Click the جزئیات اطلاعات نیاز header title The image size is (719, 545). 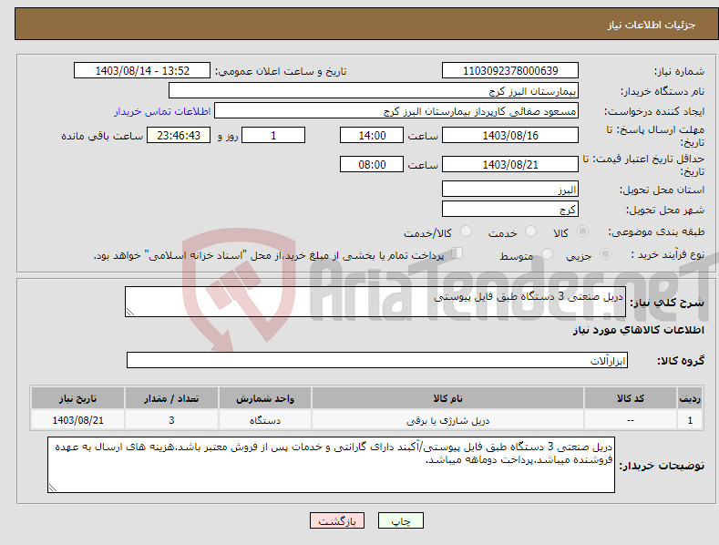(652, 25)
